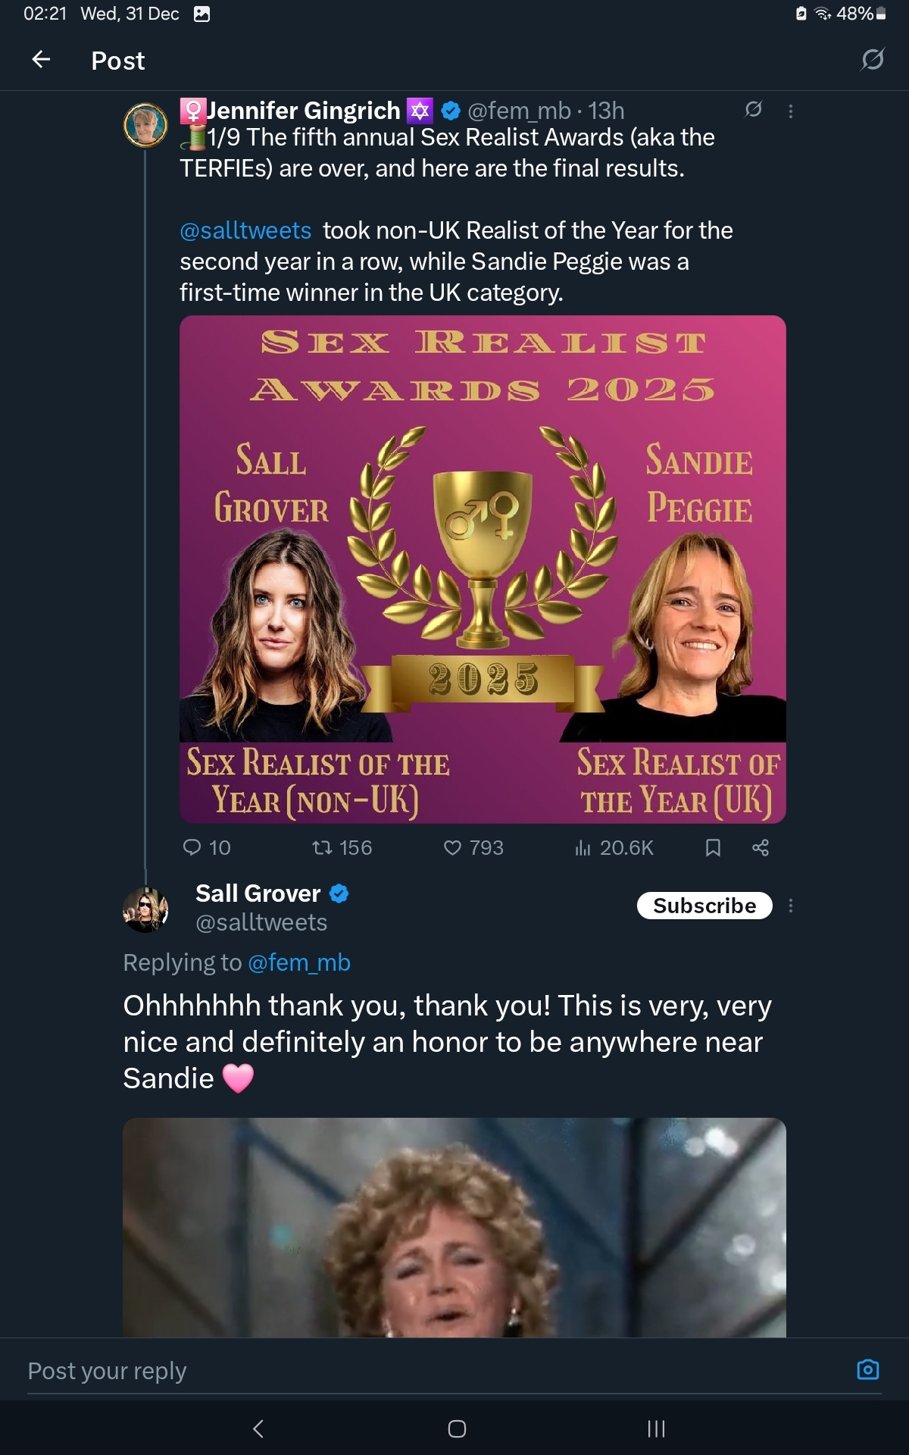
Task: Open the @fem_mb replying-to link
Action: tap(299, 962)
